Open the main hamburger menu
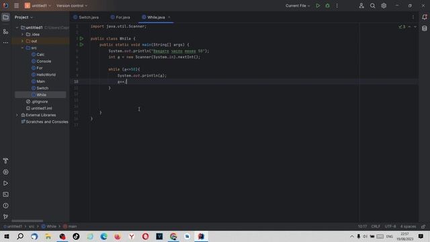430x242 pixels. (x=16, y=5)
